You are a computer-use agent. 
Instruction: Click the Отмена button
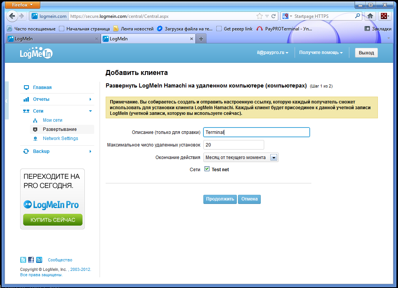249,199
